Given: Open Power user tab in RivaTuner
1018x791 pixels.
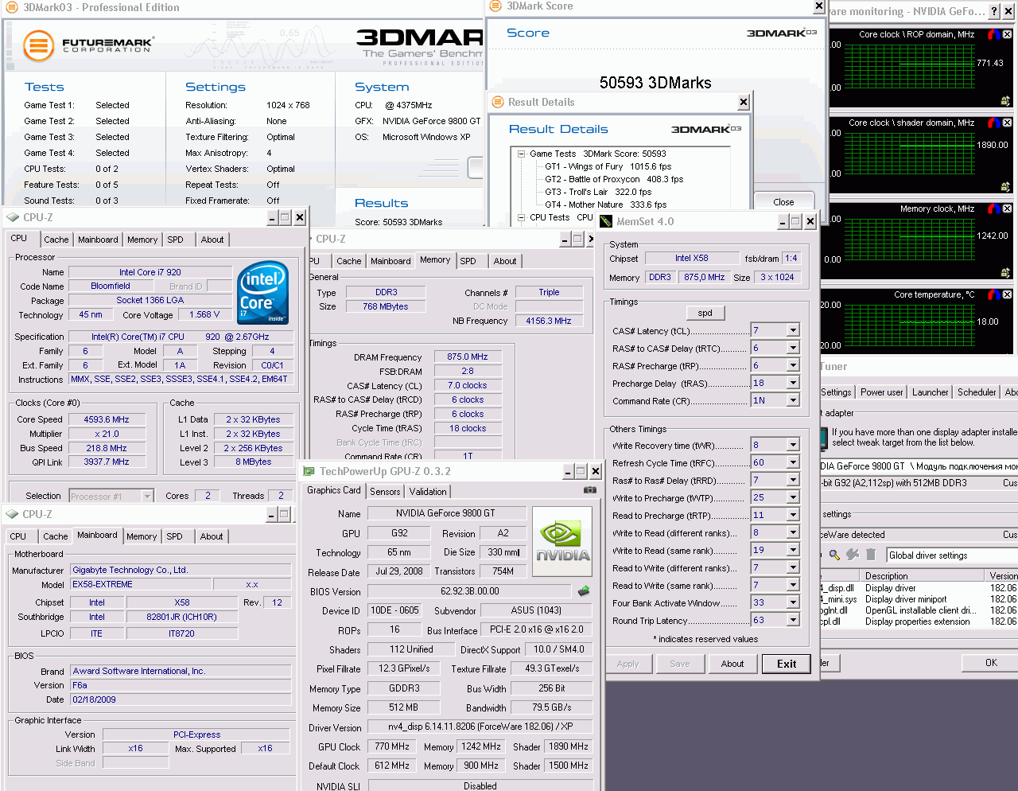Looking at the screenshot, I should pos(881,392).
